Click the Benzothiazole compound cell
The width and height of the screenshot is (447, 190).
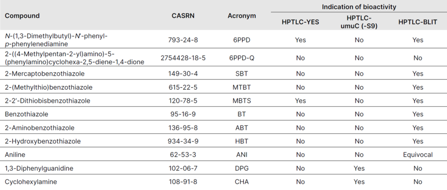coord(24,114)
